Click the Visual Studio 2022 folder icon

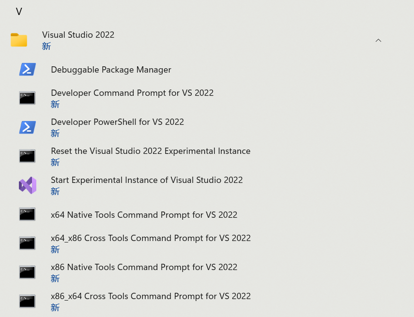coord(19,40)
